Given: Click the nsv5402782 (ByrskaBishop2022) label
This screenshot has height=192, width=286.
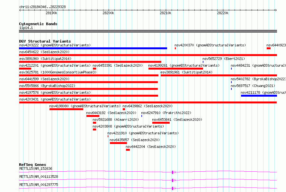Looking at the screenshot, I should coord(258,79).
